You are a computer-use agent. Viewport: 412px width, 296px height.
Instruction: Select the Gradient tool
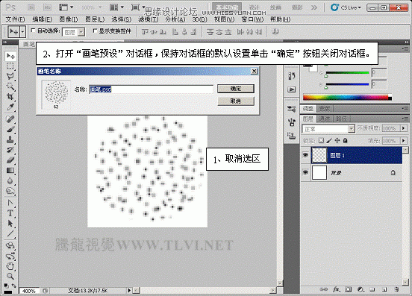point(10,170)
